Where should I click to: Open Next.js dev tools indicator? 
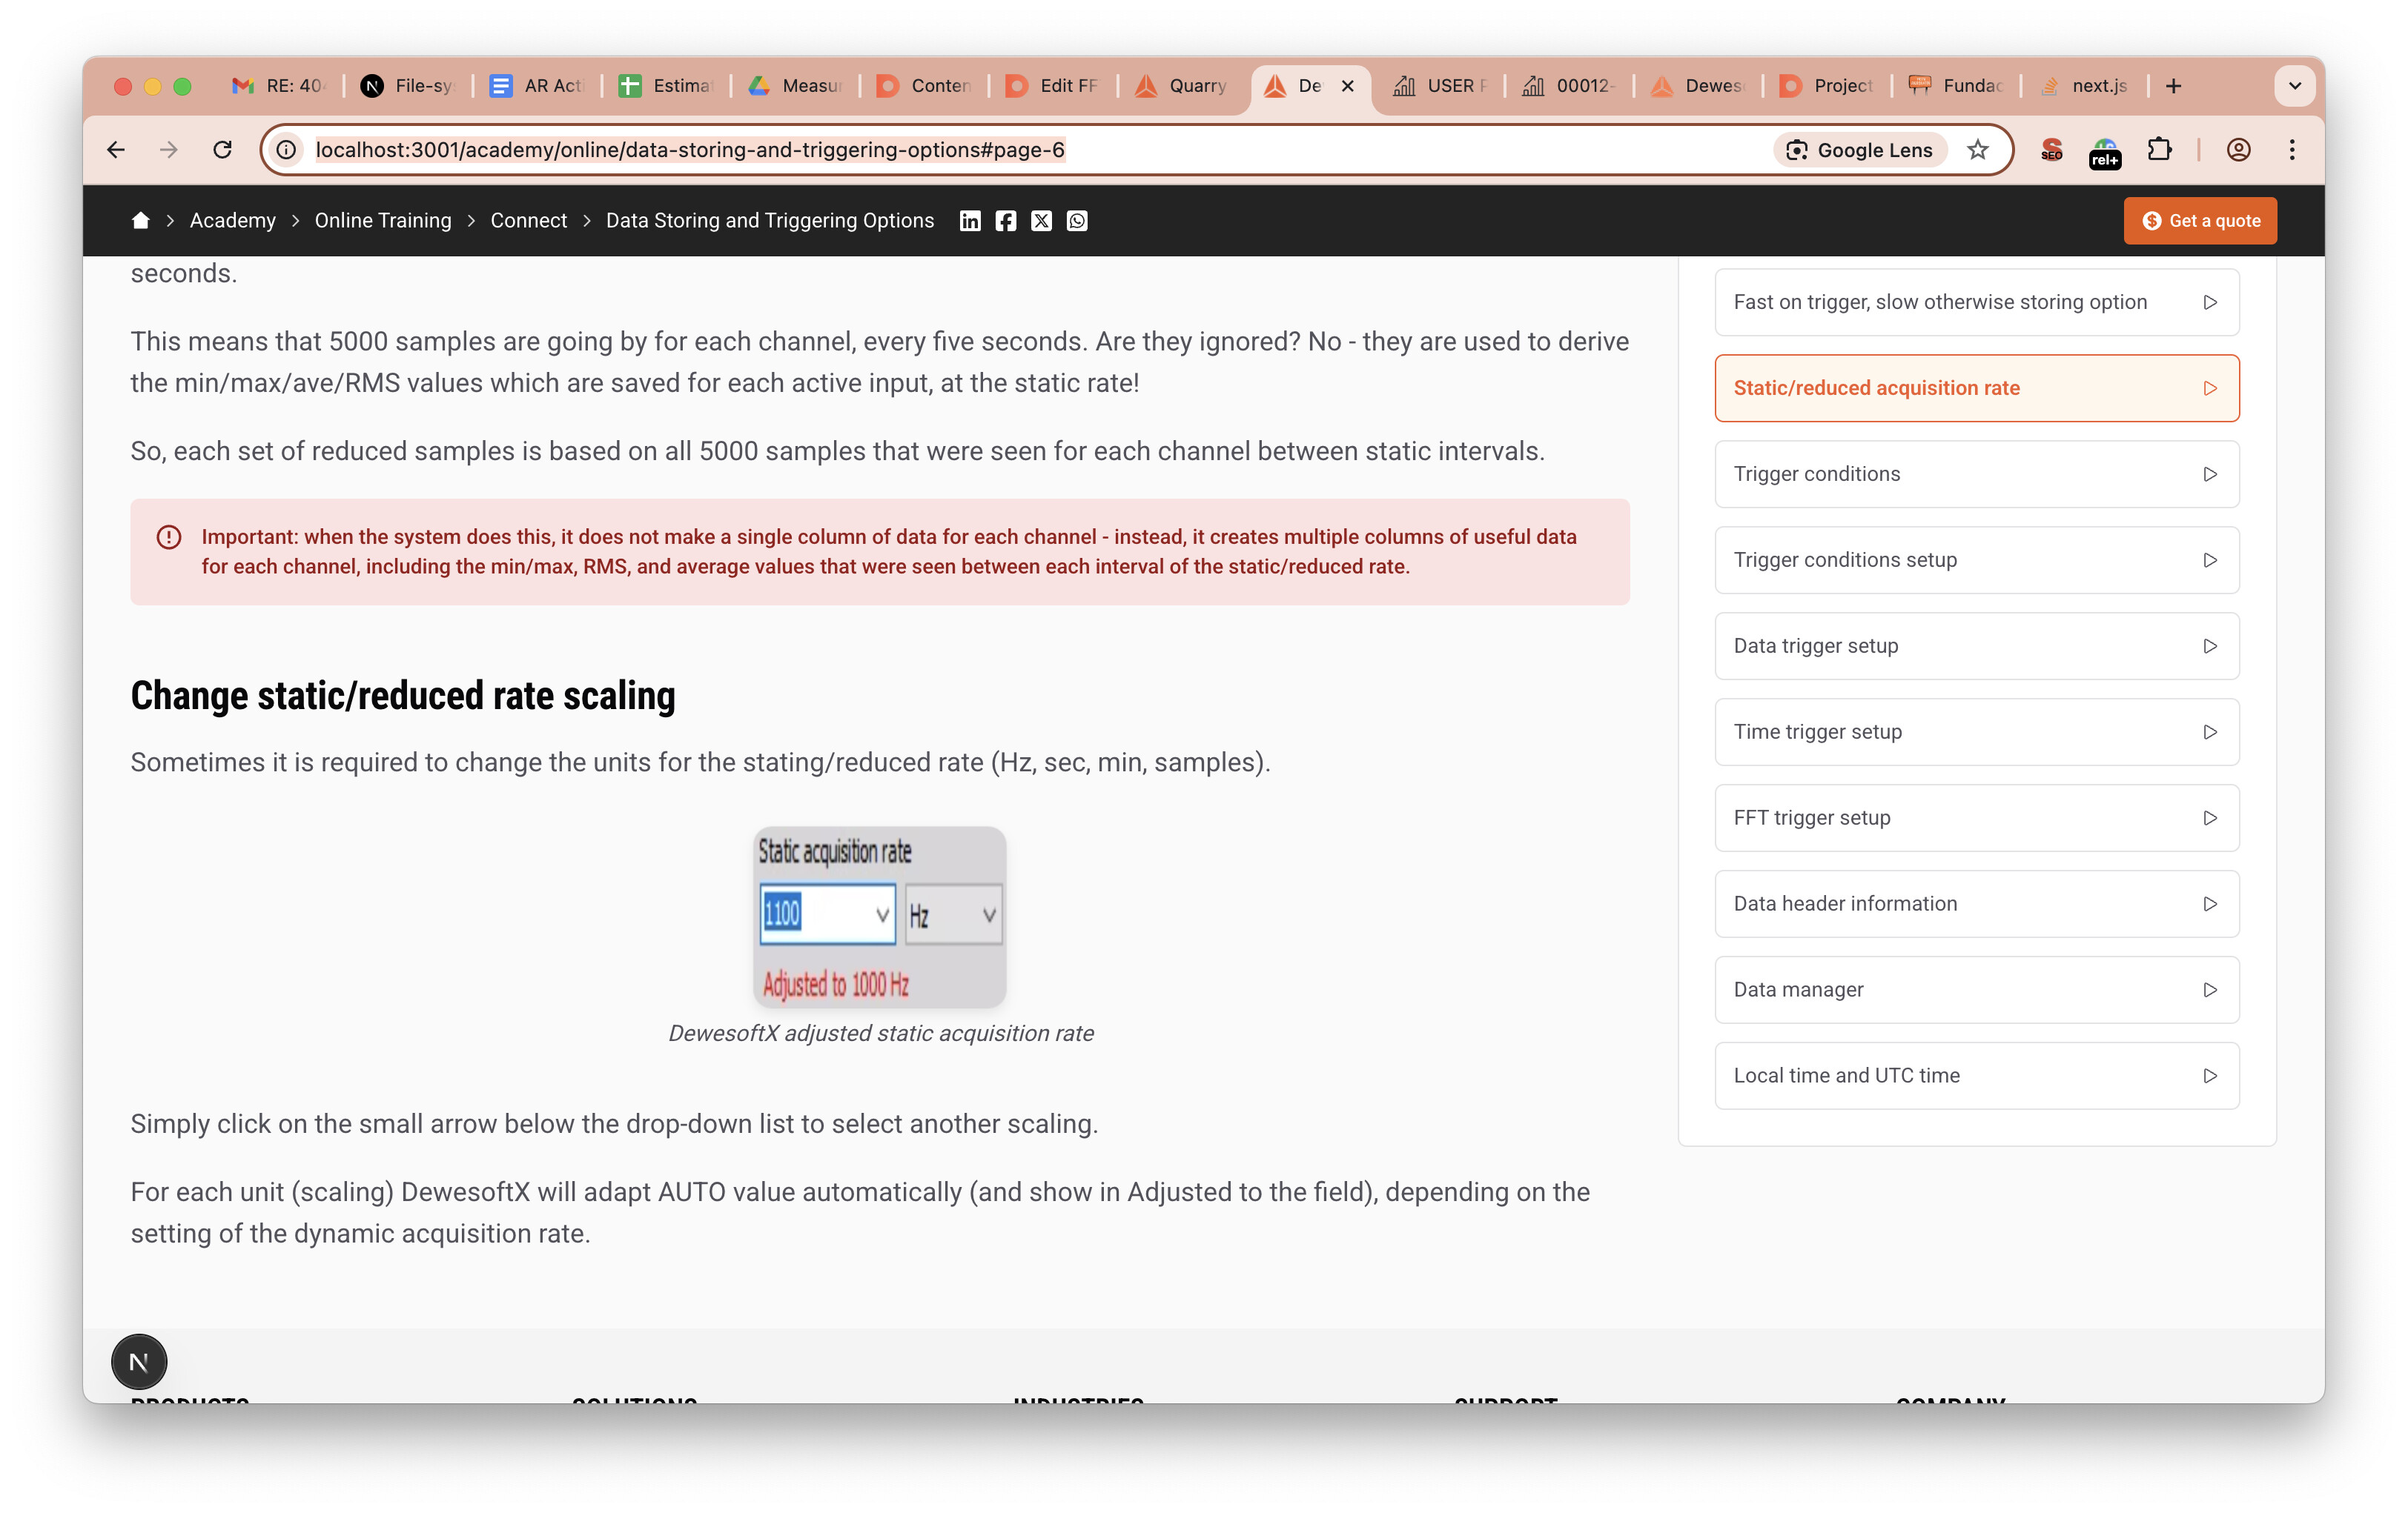pos(139,1361)
